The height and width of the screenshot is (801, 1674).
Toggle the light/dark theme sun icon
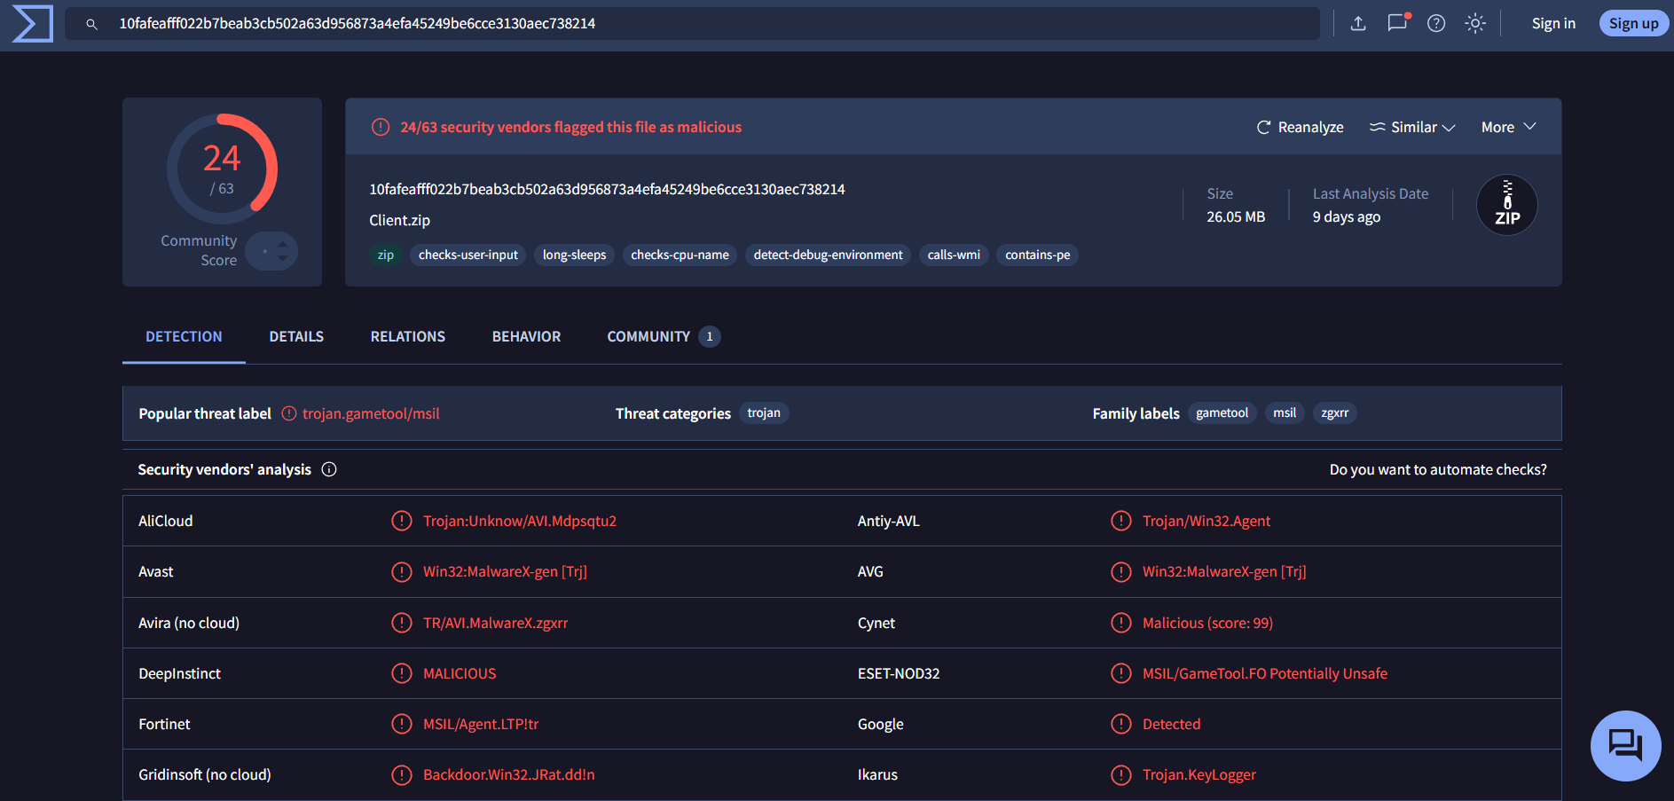click(x=1475, y=24)
